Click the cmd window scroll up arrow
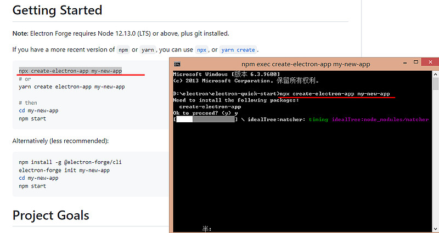The image size is (439, 233). click(436, 74)
